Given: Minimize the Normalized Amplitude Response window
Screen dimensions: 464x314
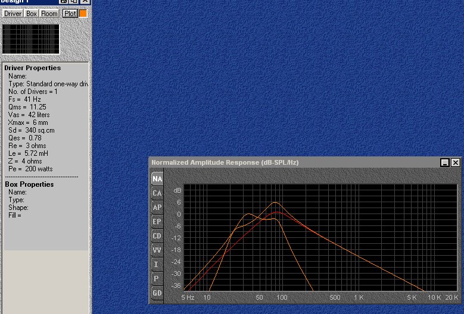Looking at the screenshot, I should click(x=445, y=162).
